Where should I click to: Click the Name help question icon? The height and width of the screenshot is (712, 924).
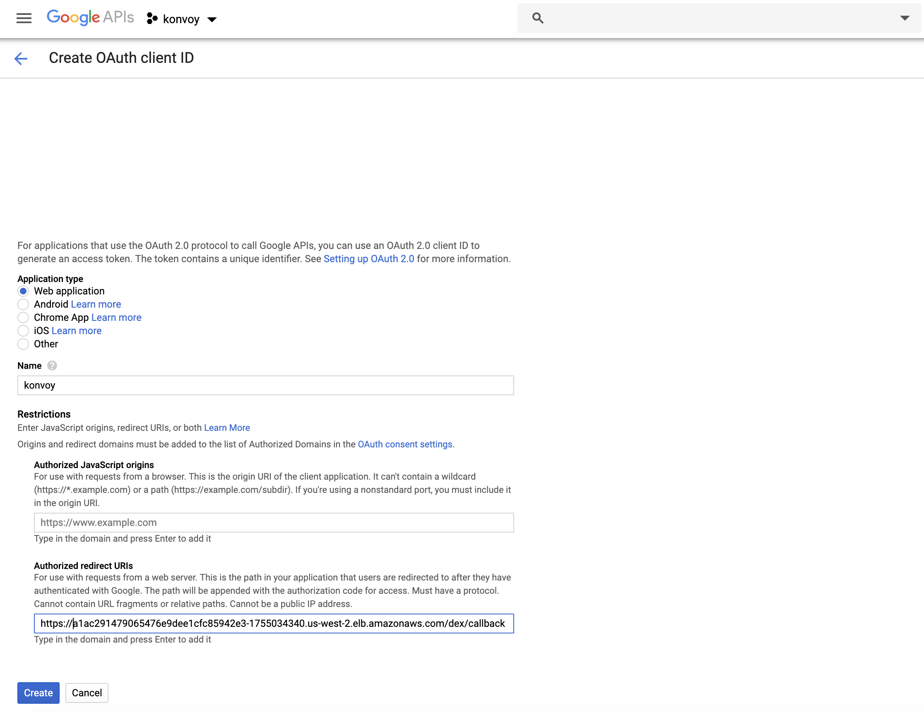[52, 366]
